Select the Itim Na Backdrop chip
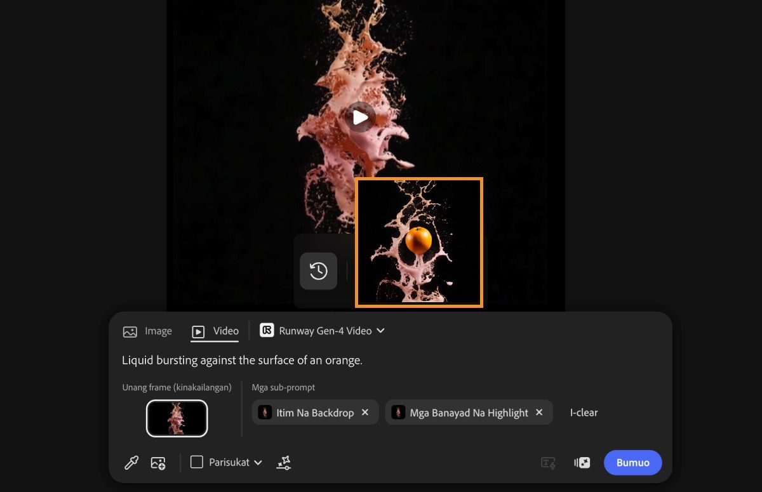The image size is (762, 492). pos(315,413)
